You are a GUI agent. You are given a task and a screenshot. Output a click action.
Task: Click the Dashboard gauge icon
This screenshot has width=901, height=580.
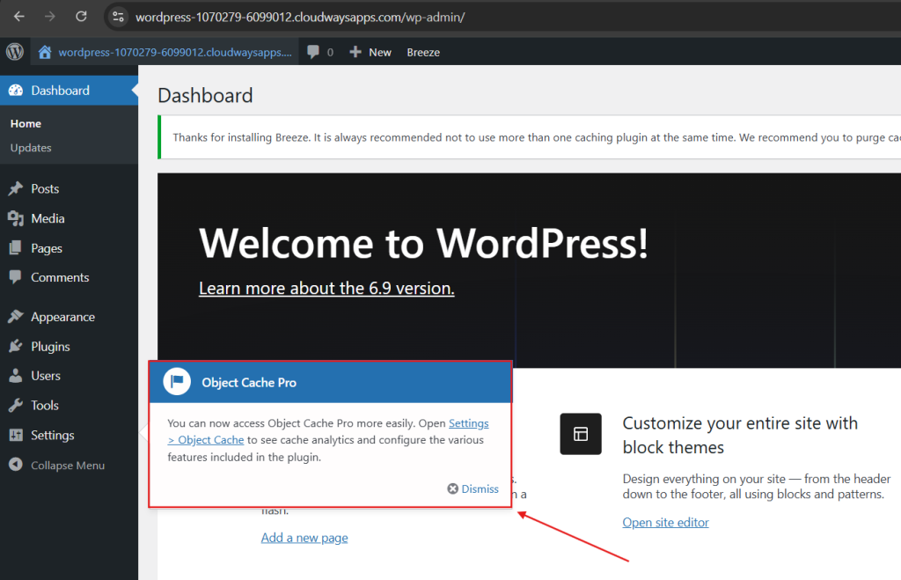tap(16, 91)
